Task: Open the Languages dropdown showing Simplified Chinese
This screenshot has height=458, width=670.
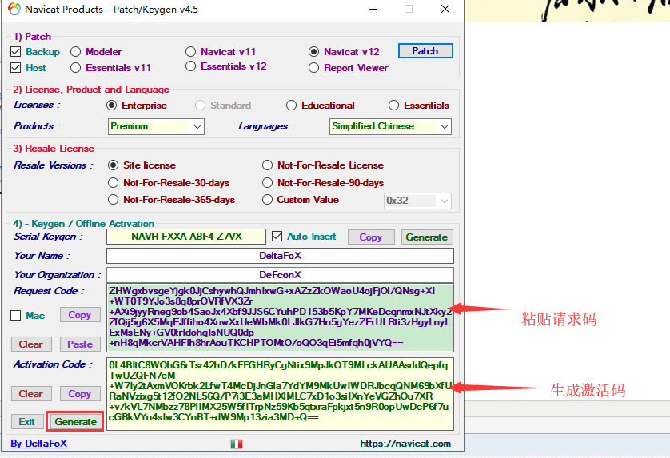Action: click(x=390, y=126)
